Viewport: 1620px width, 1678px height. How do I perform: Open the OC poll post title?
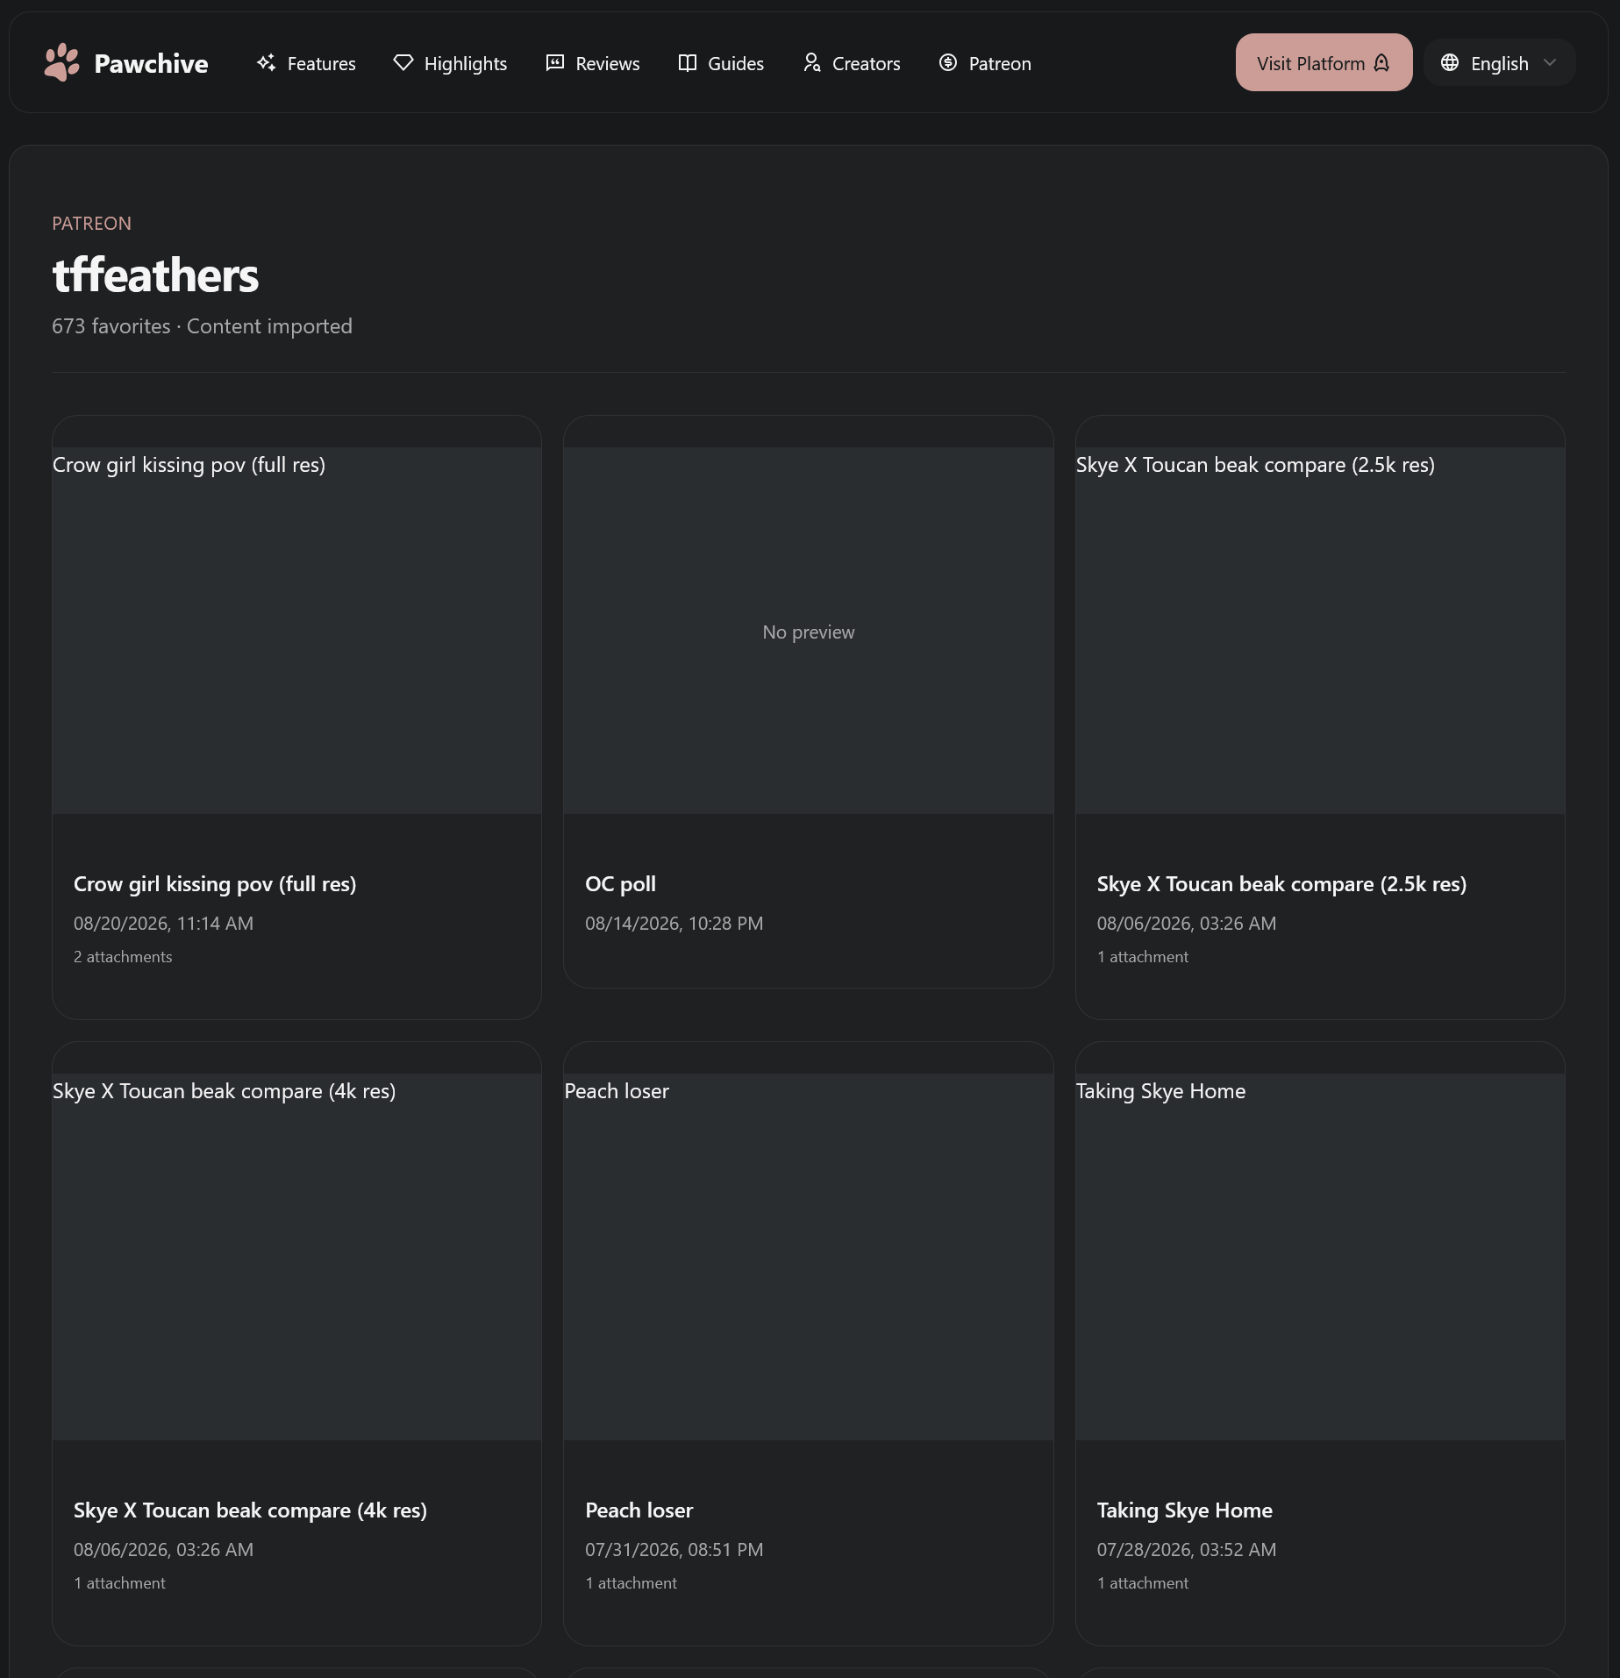click(x=620, y=884)
